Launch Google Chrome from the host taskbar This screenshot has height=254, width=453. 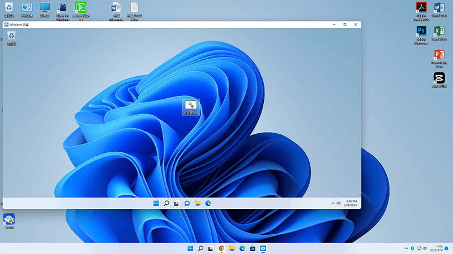221,248
